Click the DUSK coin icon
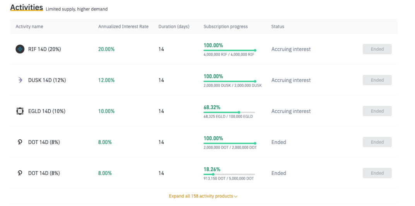 point(20,80)
